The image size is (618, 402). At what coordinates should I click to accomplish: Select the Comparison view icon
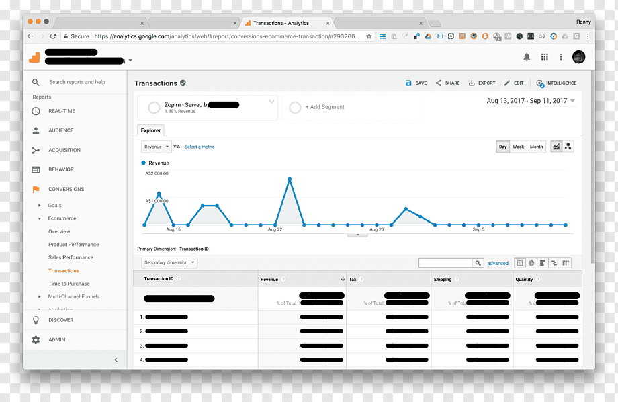click(554, 263)
